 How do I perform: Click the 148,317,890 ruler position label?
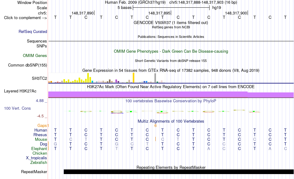pyautogui.click(x=83, y=13)
